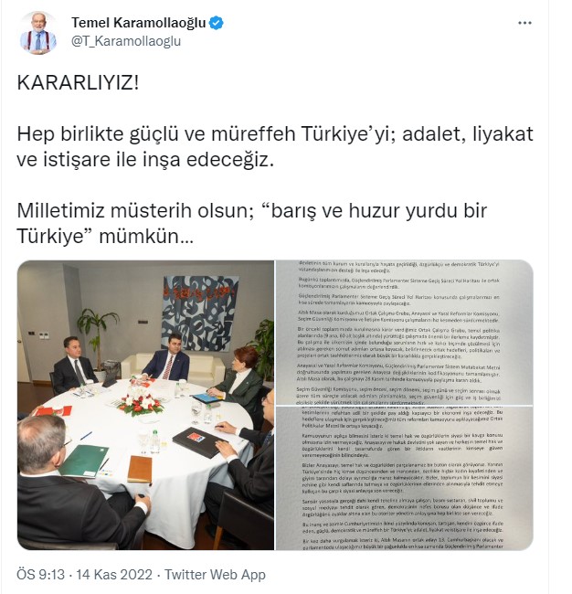Click the KARARLIYIZ! headline text

pos(78,82)
